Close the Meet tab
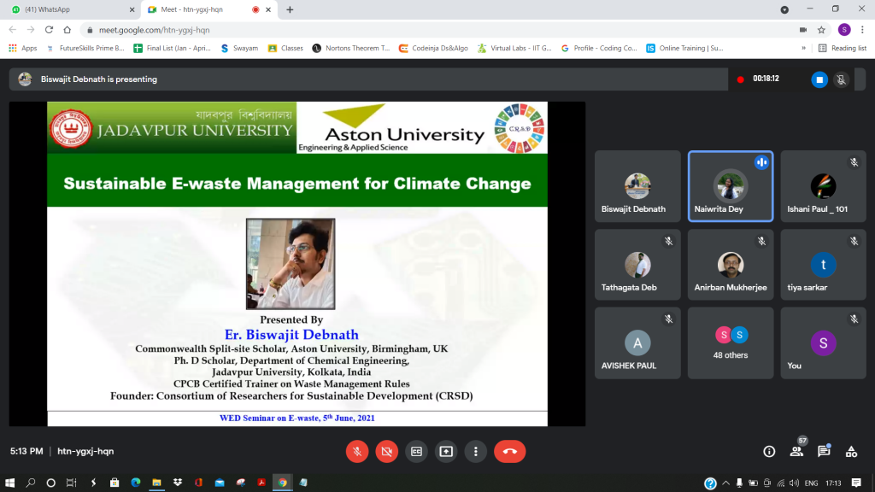The height and width of the screenshot is (492, 875). [268, 9]
